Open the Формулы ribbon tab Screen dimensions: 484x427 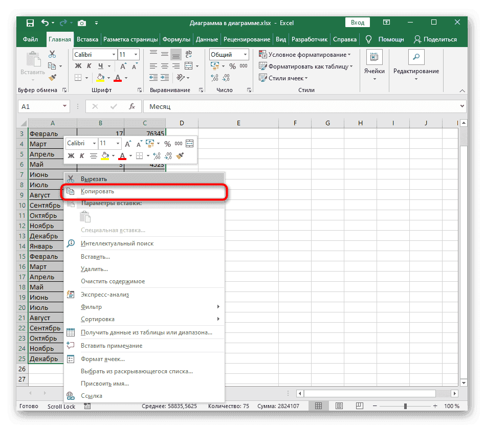(x=177, y=39)
